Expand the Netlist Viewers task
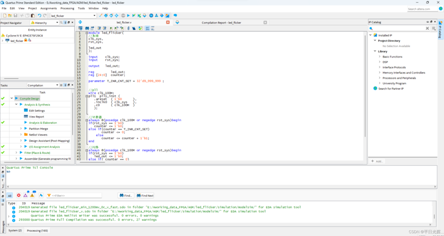The height and width of the screenshot is (236, 444). (21, 135)
